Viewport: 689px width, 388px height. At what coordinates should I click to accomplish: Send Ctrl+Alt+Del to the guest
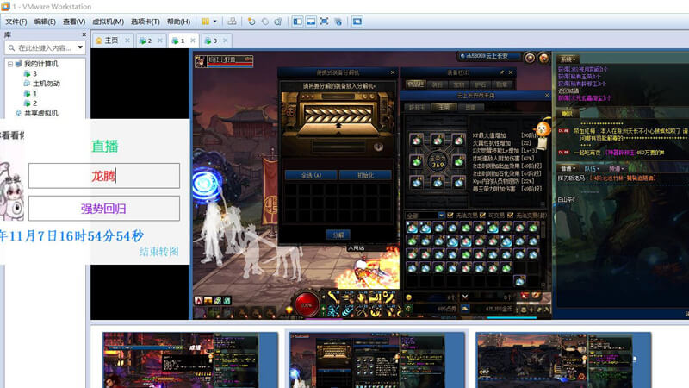[232, 22]
